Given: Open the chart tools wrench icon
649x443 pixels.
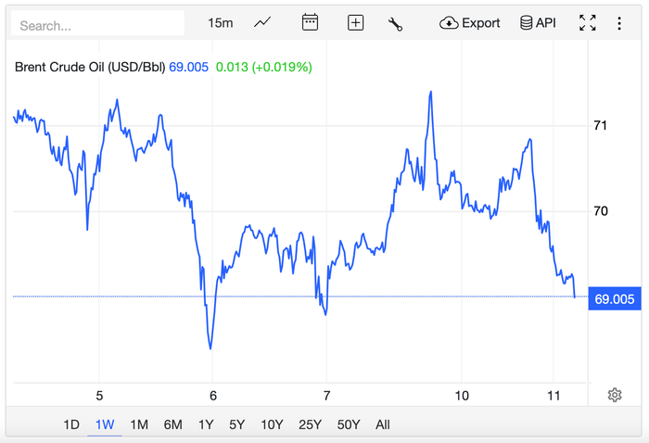Looking at the screenshot, I should coord(395,23).
